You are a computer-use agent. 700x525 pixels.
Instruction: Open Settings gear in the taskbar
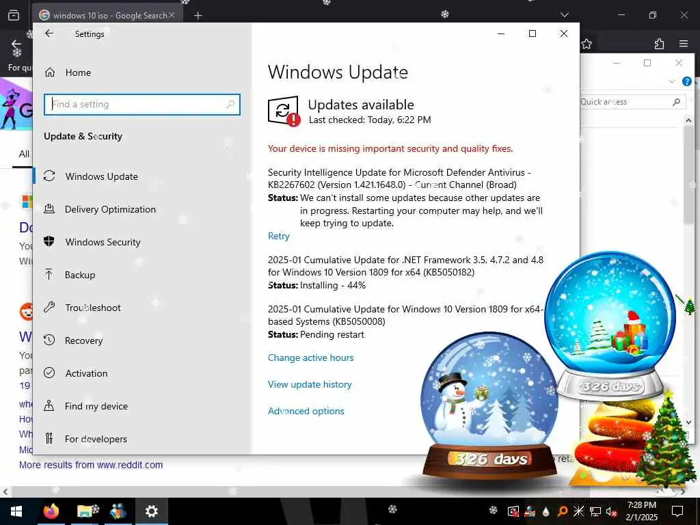[152, 511]
